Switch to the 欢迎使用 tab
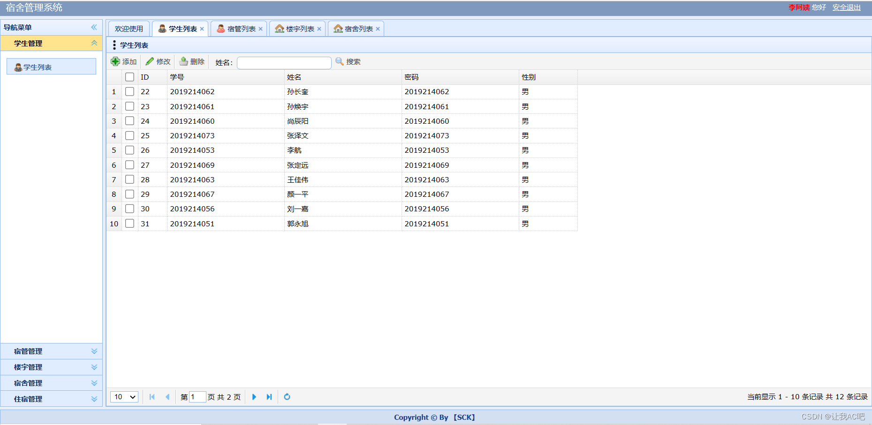872x425 pixels. point(129,29)
